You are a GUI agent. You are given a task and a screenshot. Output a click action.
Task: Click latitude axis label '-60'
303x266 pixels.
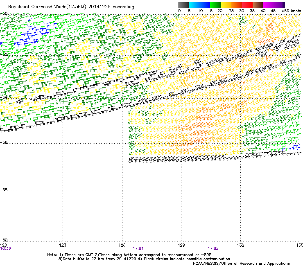[x=4, y=240]
